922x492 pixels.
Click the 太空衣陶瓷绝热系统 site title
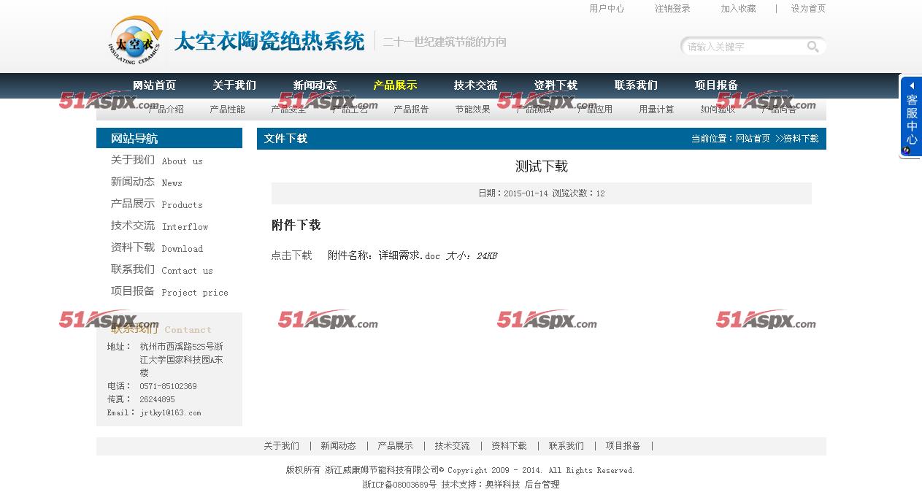(x=269, y=41)
